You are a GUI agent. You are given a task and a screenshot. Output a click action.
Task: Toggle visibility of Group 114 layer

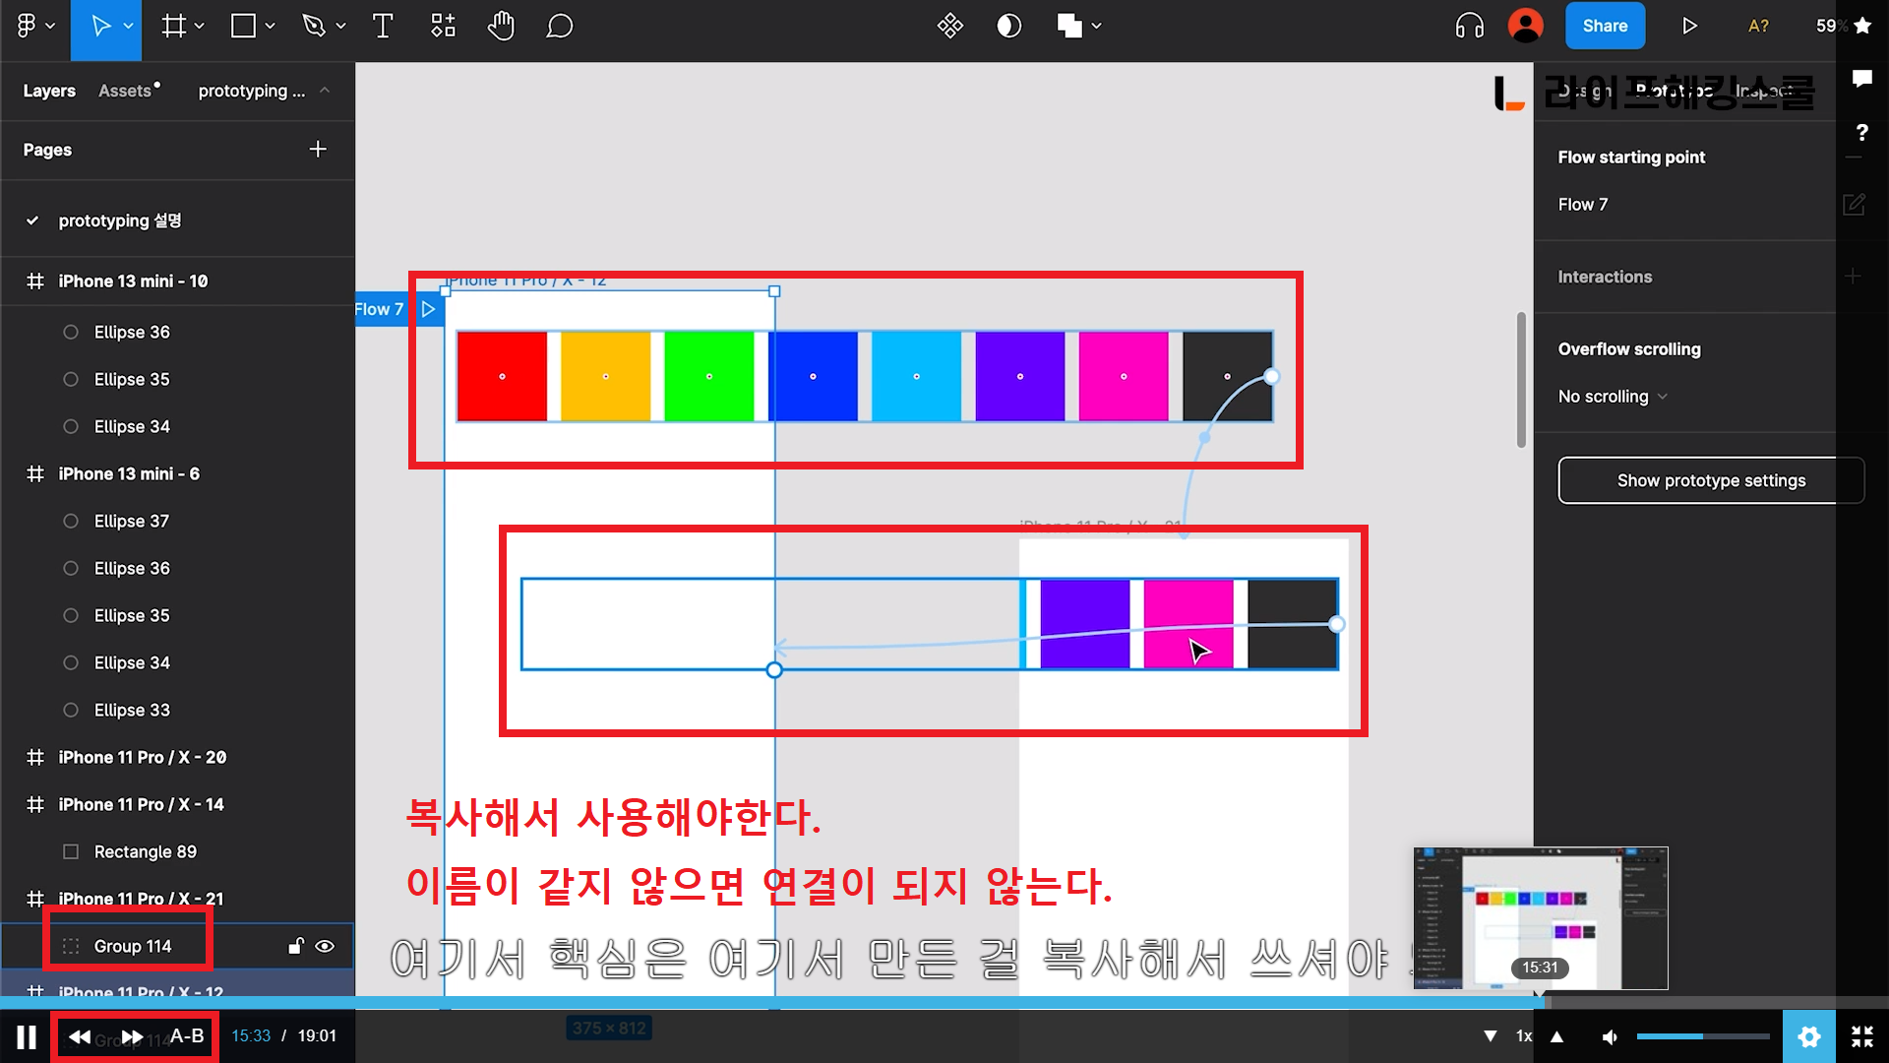[325, 946]
